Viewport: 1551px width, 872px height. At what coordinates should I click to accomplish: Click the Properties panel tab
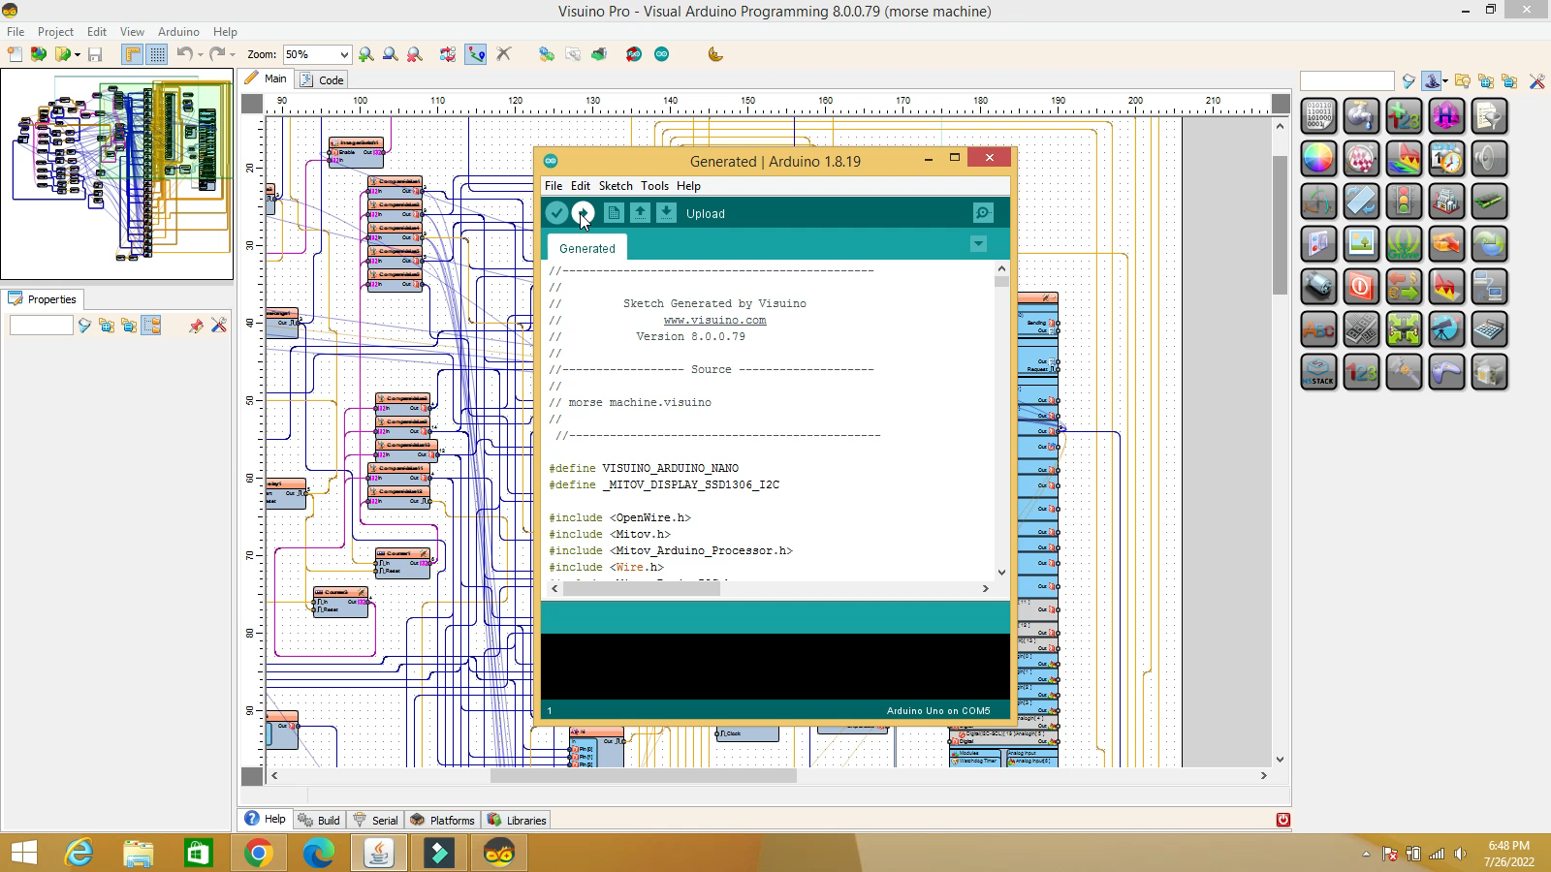44,299
